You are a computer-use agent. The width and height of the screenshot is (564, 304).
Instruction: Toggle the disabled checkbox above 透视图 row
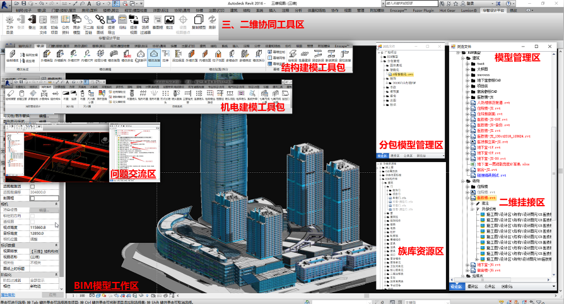pos(32,216)
